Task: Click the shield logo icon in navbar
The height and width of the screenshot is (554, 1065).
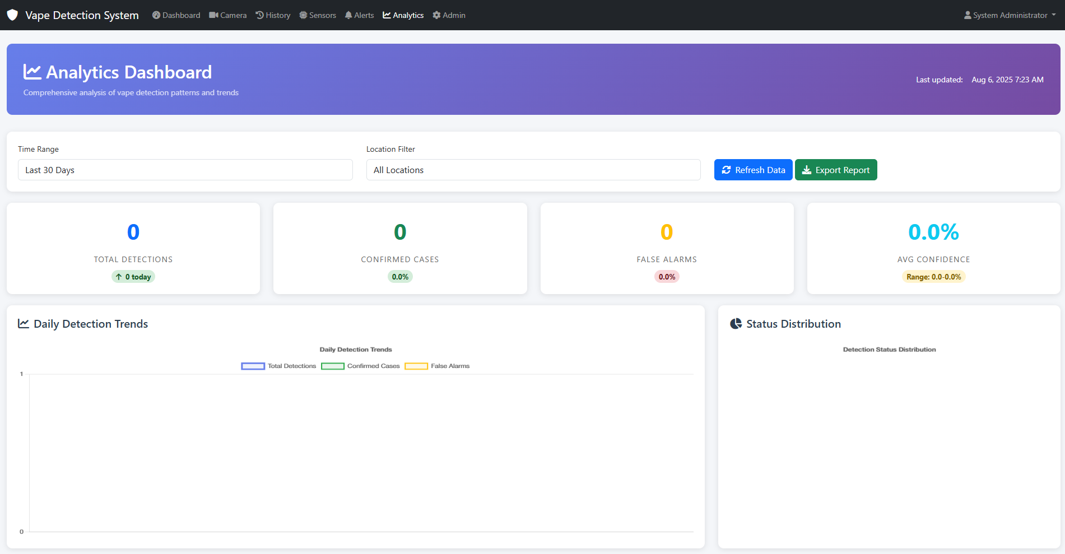Action: [12, 15]
